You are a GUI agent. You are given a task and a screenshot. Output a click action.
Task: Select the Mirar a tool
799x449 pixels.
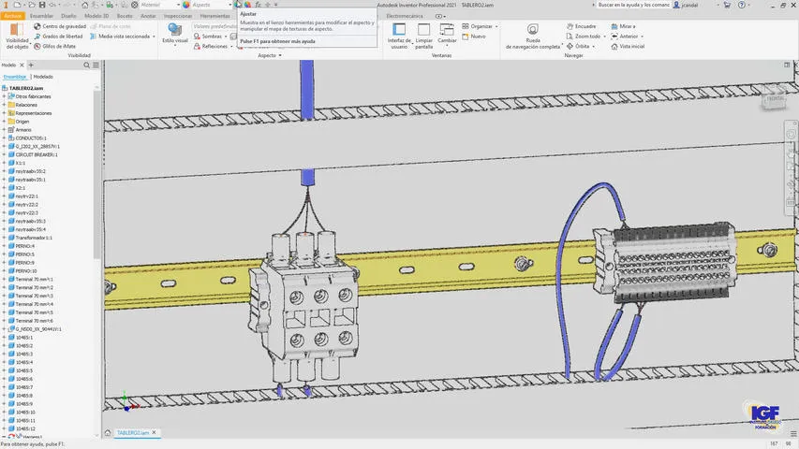(622, 26)
